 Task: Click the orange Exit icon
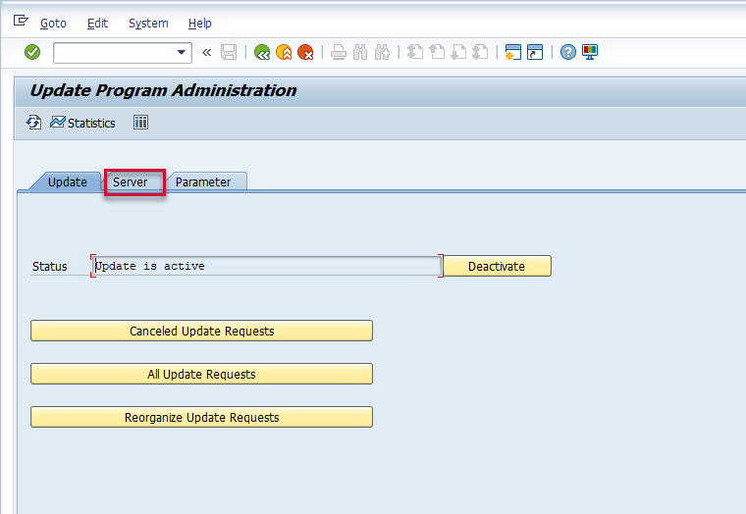[x=284, y=52]
